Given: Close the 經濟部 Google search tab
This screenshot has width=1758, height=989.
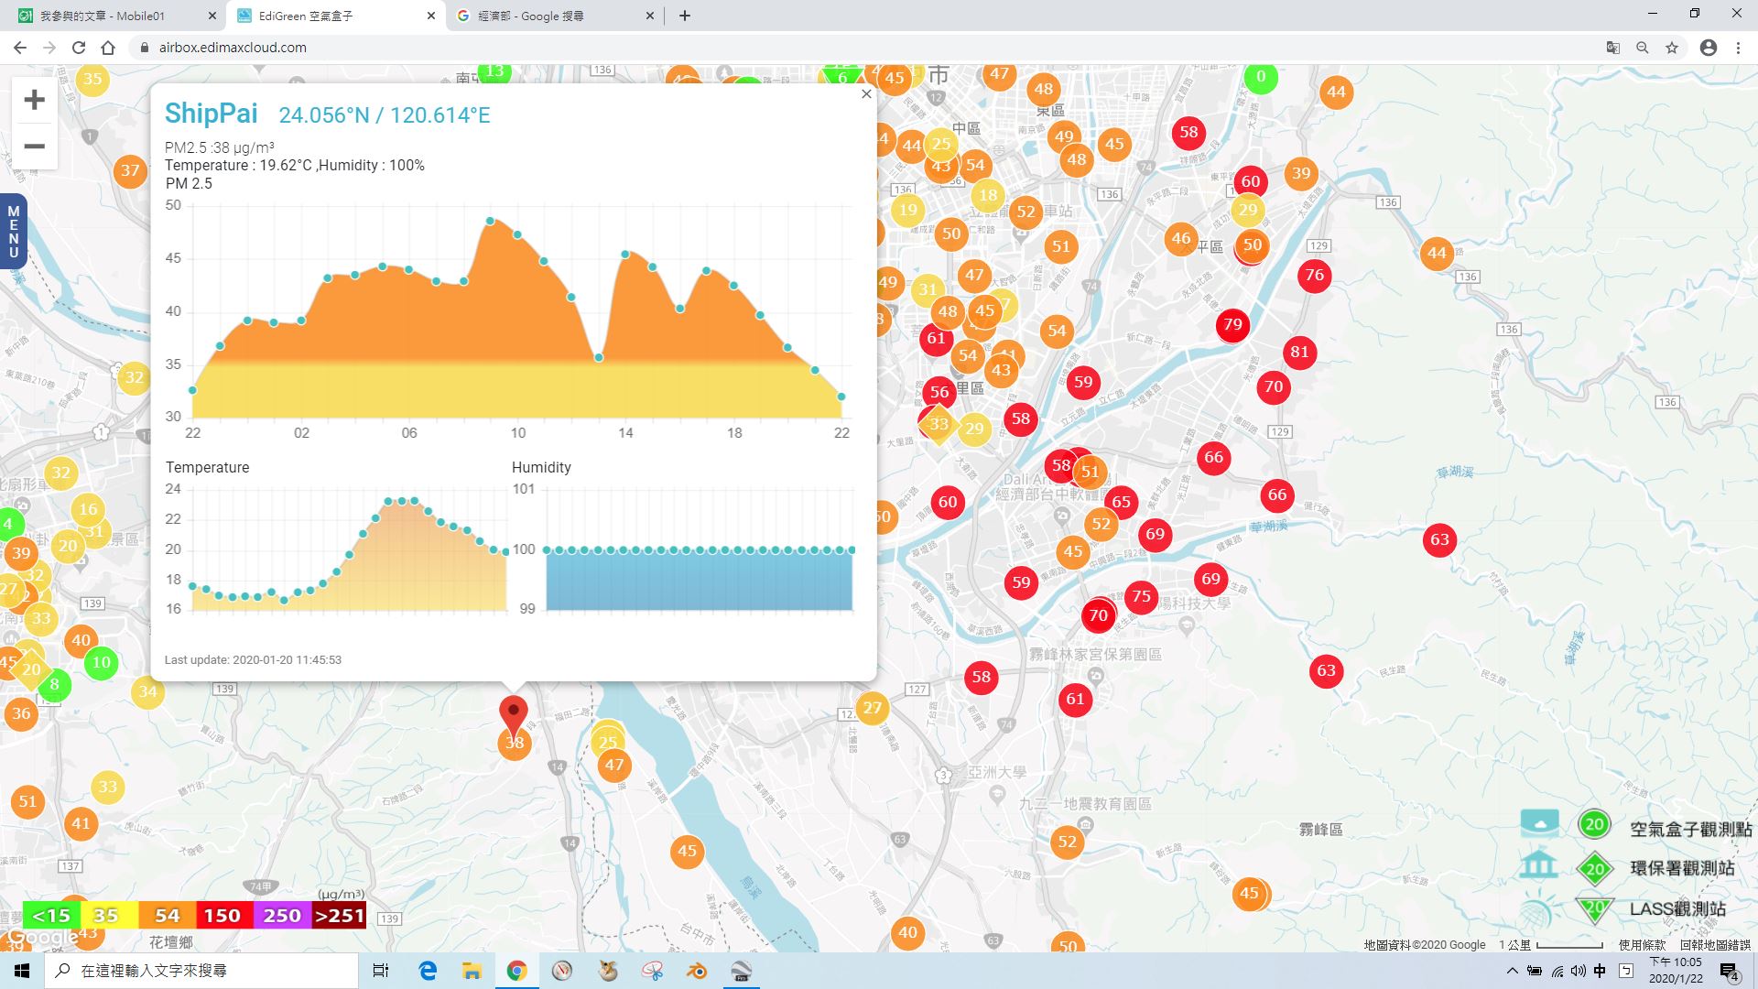Looking at the screenshot, I should (x=650, y=16).
